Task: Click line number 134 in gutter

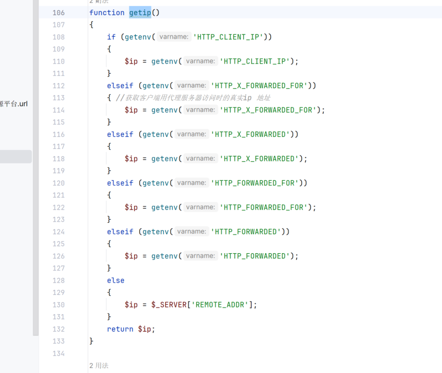Action: click(59, 353)
